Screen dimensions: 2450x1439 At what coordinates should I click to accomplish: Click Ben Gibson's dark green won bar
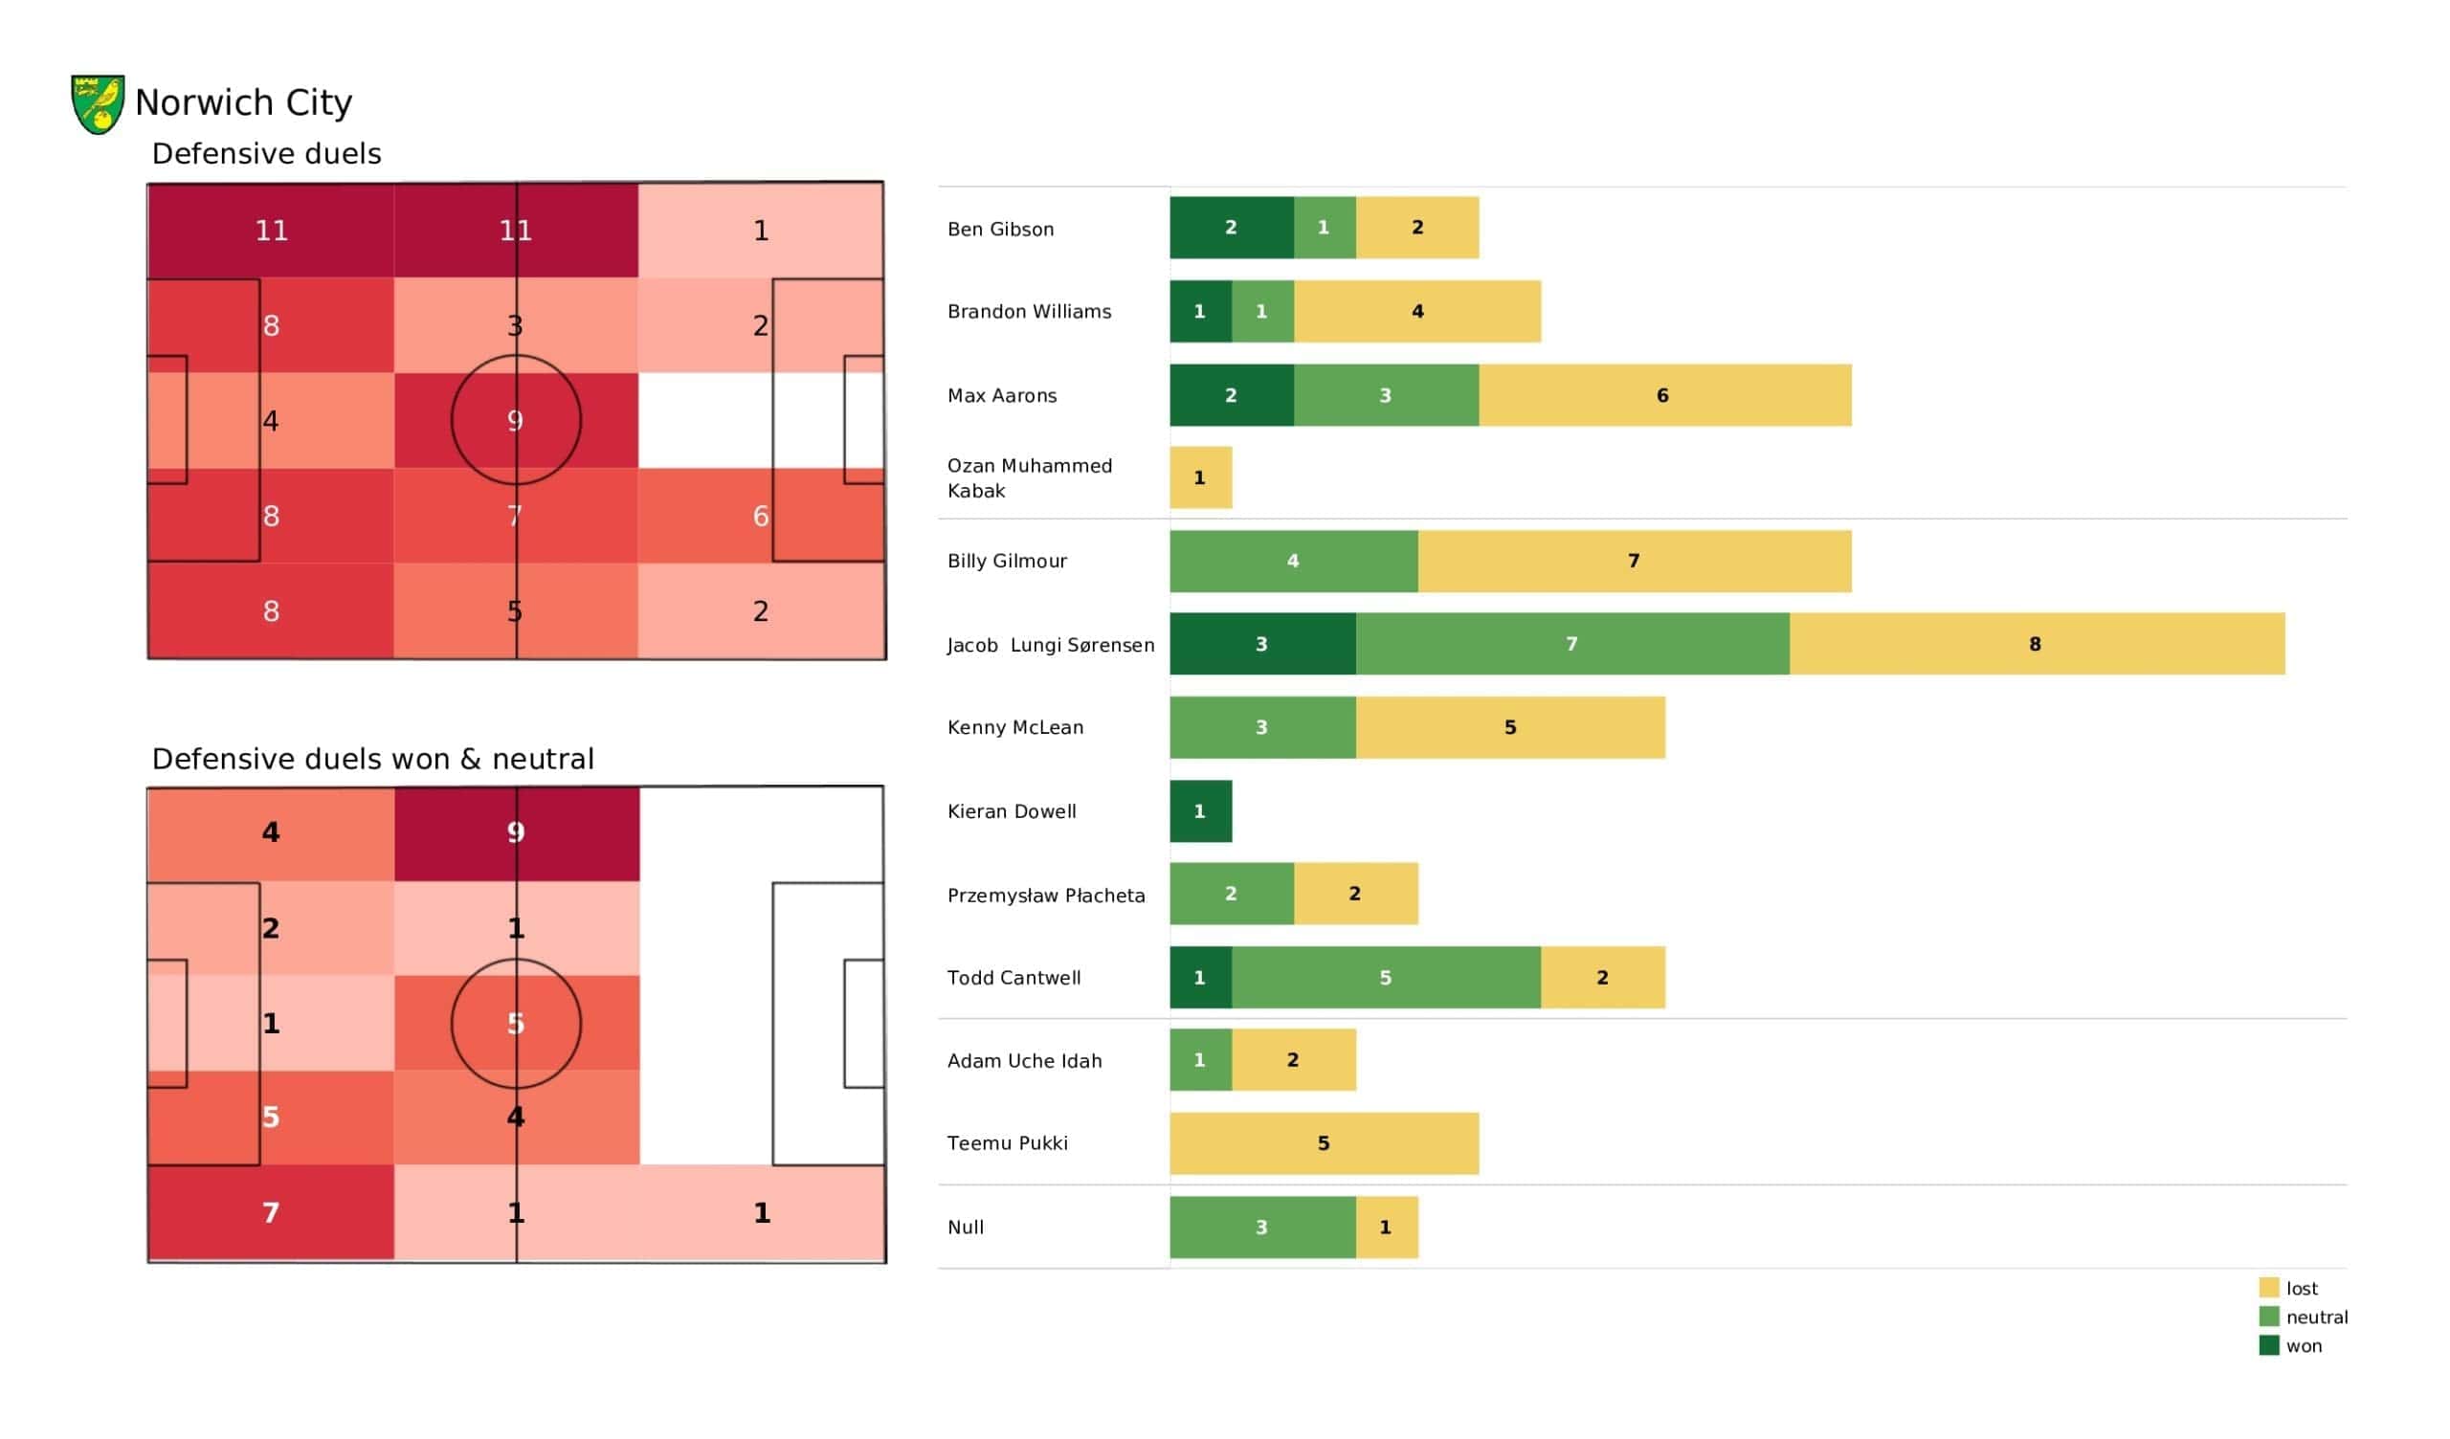click(1232, 228)
